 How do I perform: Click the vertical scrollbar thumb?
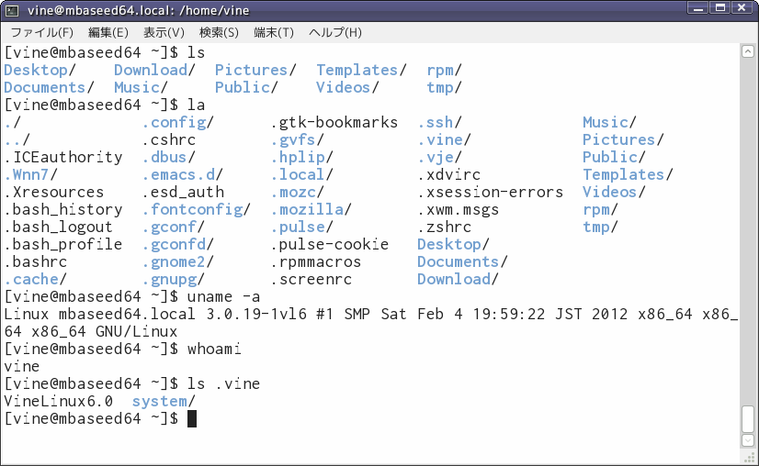pos(748,418)
